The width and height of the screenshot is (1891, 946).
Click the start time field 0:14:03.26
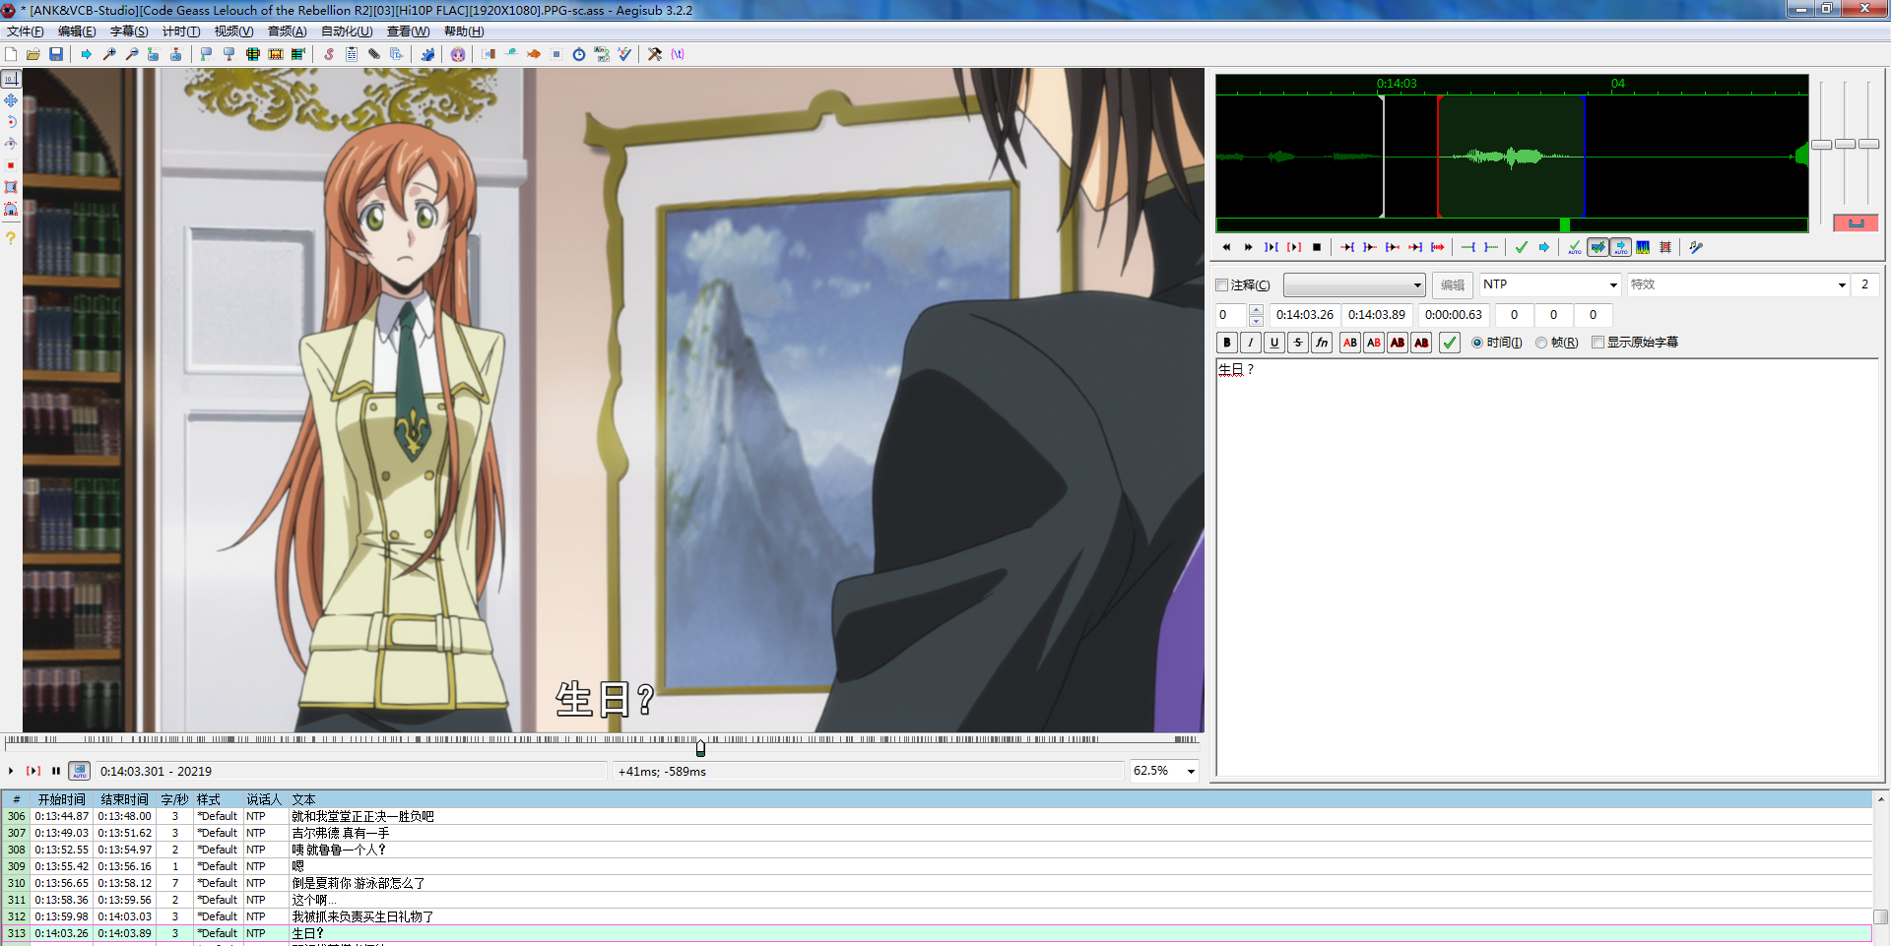tap(1305, 315)
